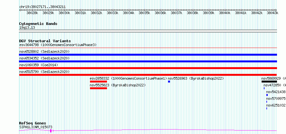286x134 pixels.
Task: Open the nsv6251032 variant label
Action: click(x=276, y=105)
